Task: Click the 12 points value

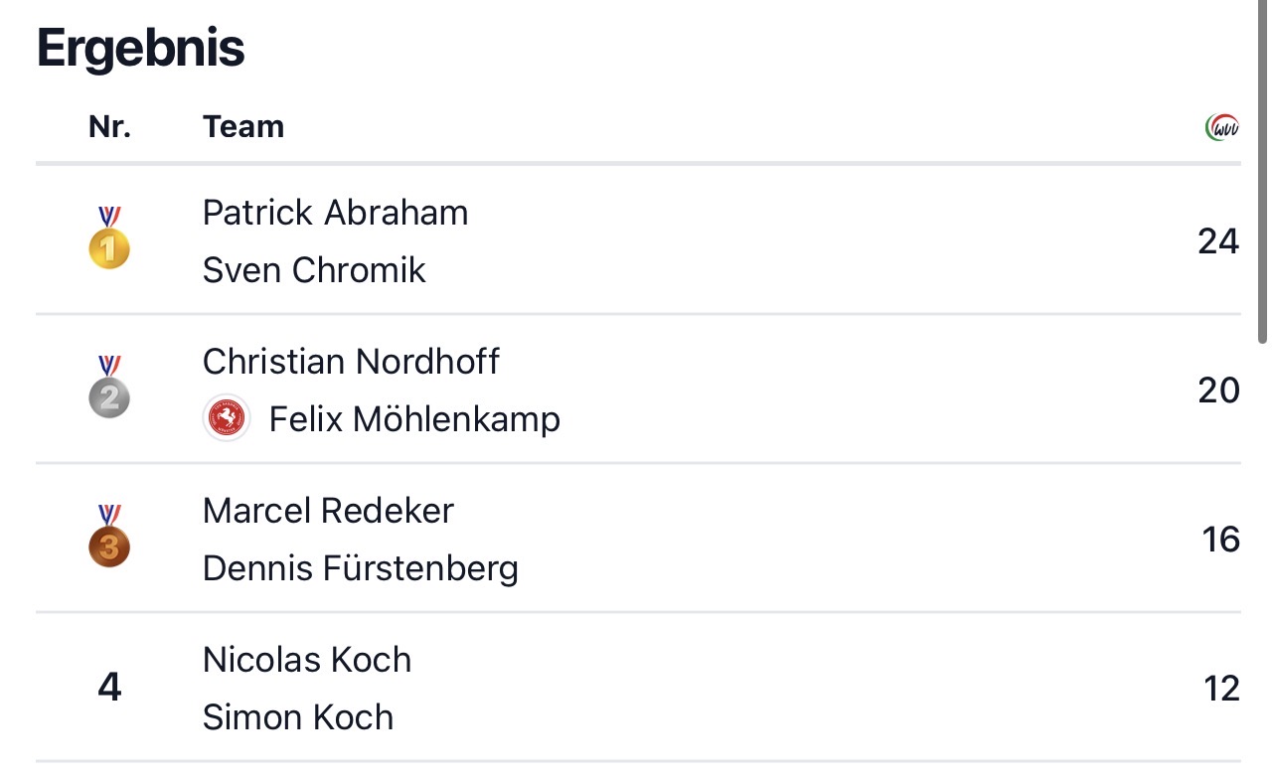Action: point(1221,689)
